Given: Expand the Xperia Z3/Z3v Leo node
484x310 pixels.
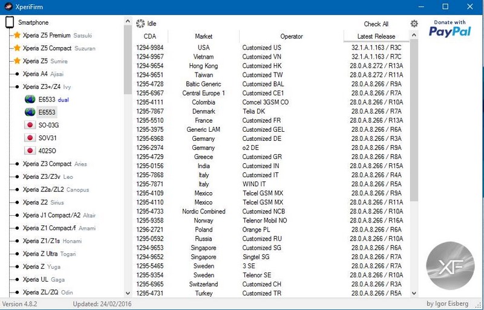Looking at the screenshot, I should pyautogui.click(x=17, y=176).
